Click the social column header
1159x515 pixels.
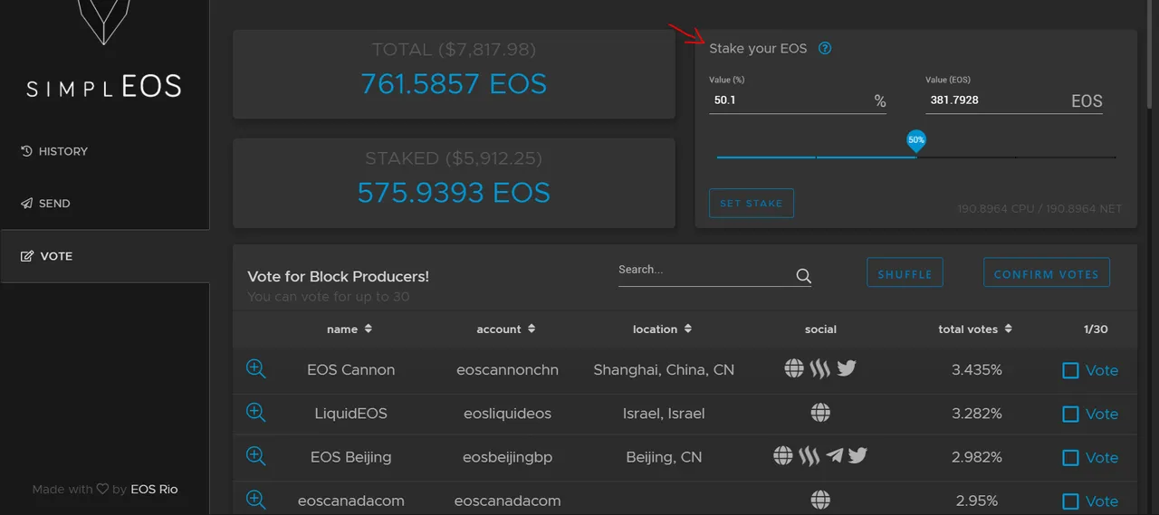820,329
